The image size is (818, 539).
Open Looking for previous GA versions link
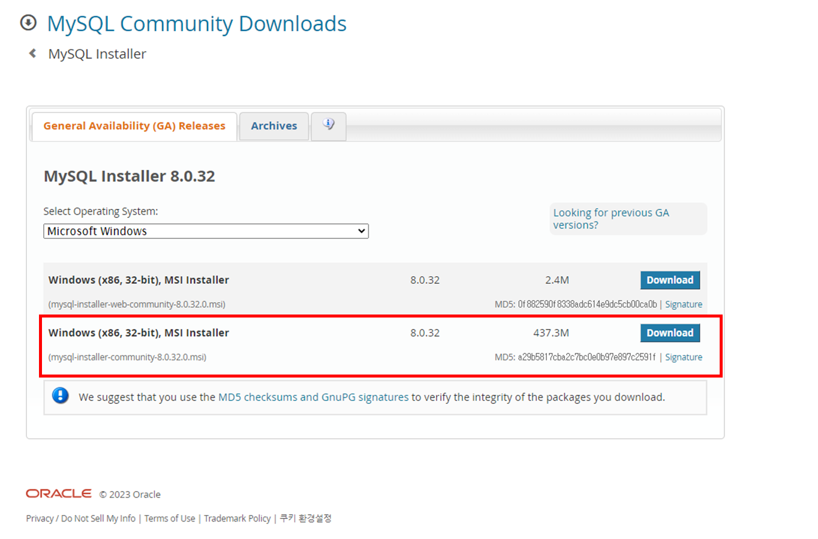click(611, 219)
